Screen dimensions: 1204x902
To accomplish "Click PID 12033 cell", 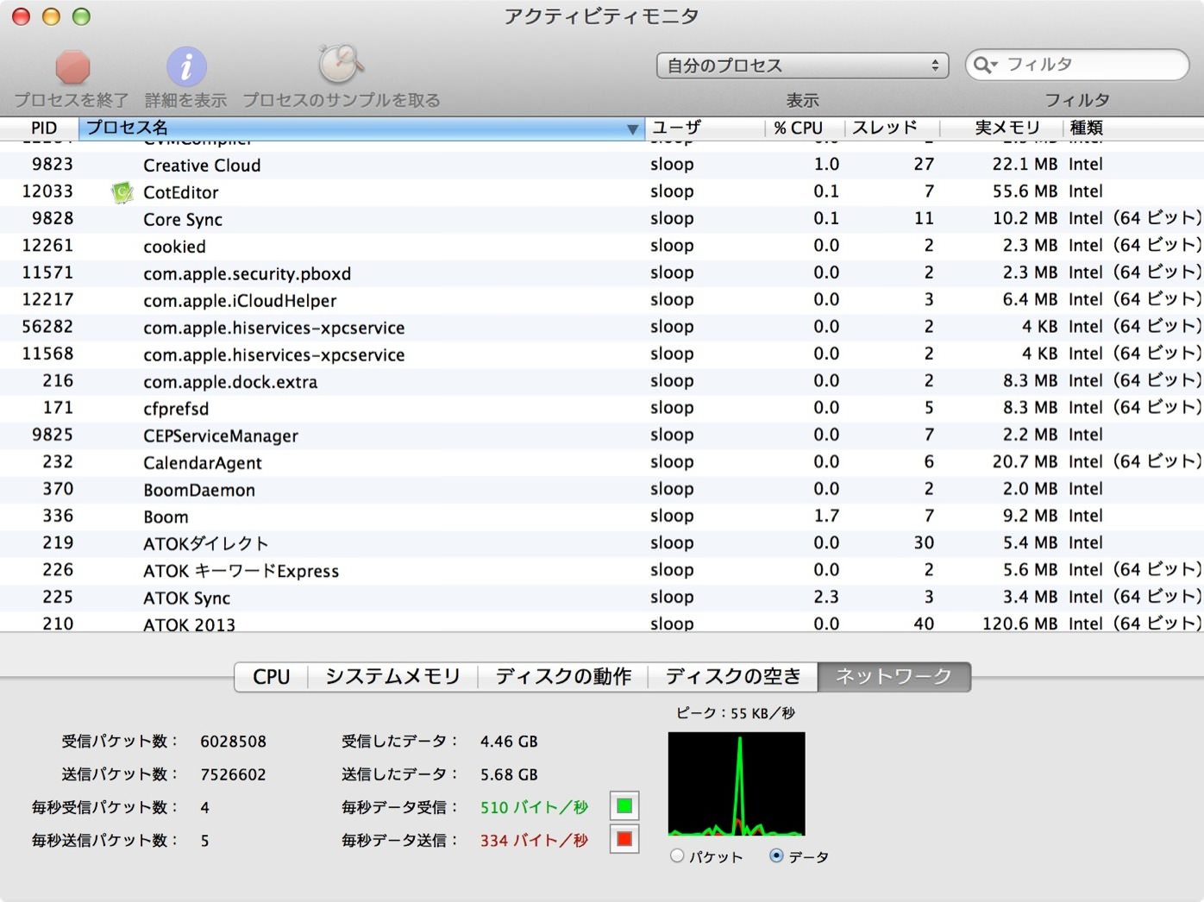I will (47, 191).
